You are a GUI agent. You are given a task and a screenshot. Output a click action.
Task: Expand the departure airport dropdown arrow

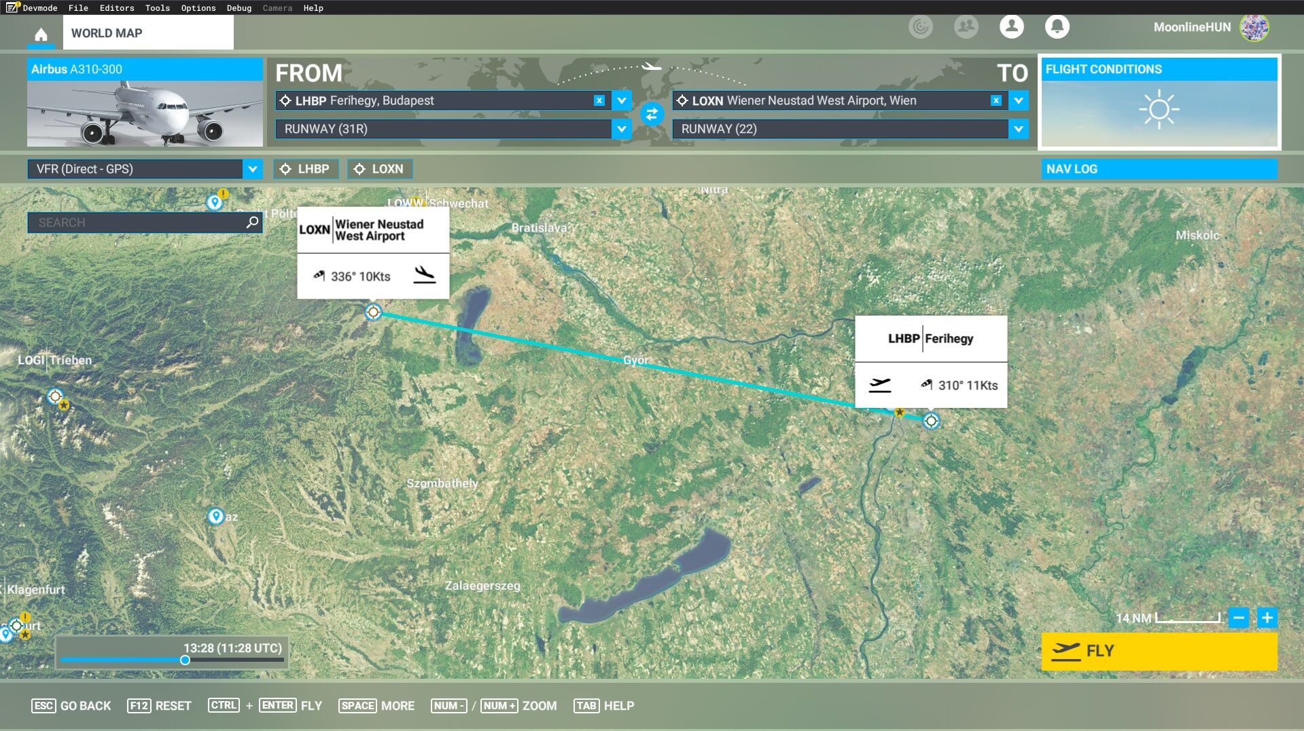[x=622, y=100]
